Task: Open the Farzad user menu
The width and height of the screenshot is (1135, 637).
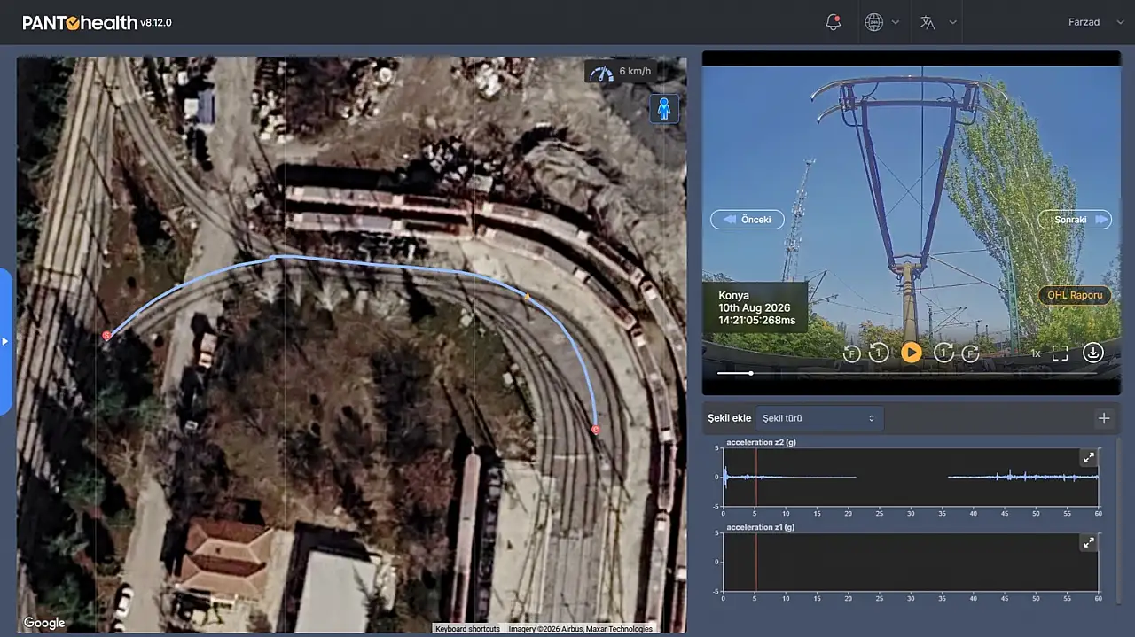Action: click(1084, 22)
